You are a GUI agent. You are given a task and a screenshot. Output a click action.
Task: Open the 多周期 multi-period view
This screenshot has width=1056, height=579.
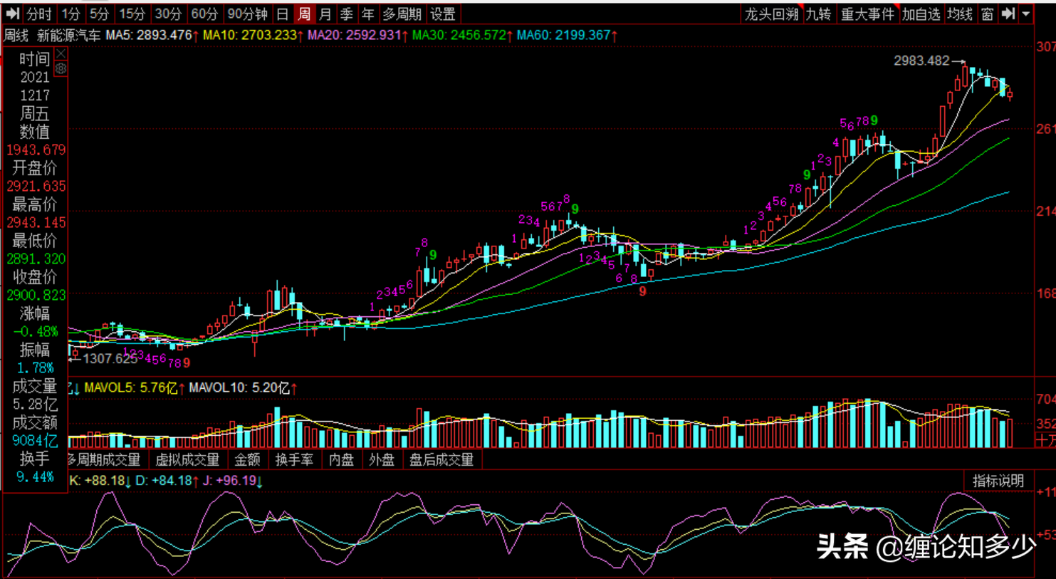pos(402,14)
